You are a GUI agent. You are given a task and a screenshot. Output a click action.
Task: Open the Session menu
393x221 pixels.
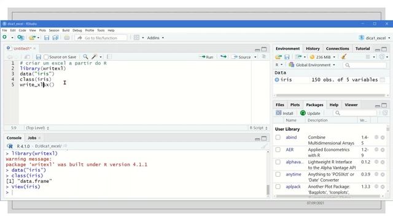coord(54,30)
